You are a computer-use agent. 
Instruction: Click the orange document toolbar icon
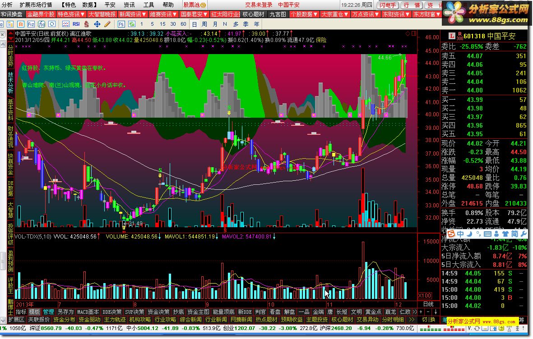pos(21,24)
